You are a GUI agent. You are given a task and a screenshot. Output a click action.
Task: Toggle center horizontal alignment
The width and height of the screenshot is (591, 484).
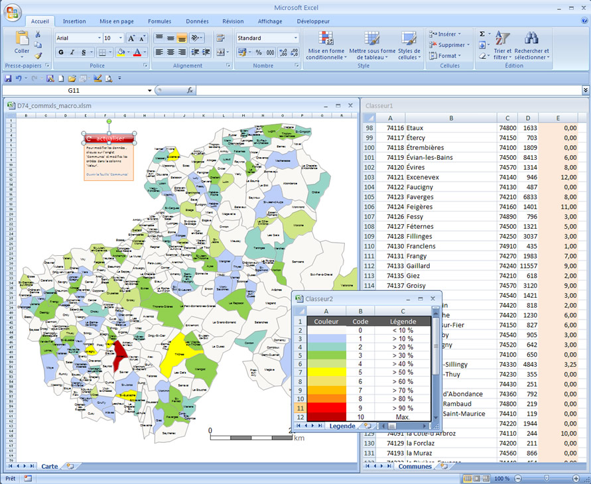[170, 52]
